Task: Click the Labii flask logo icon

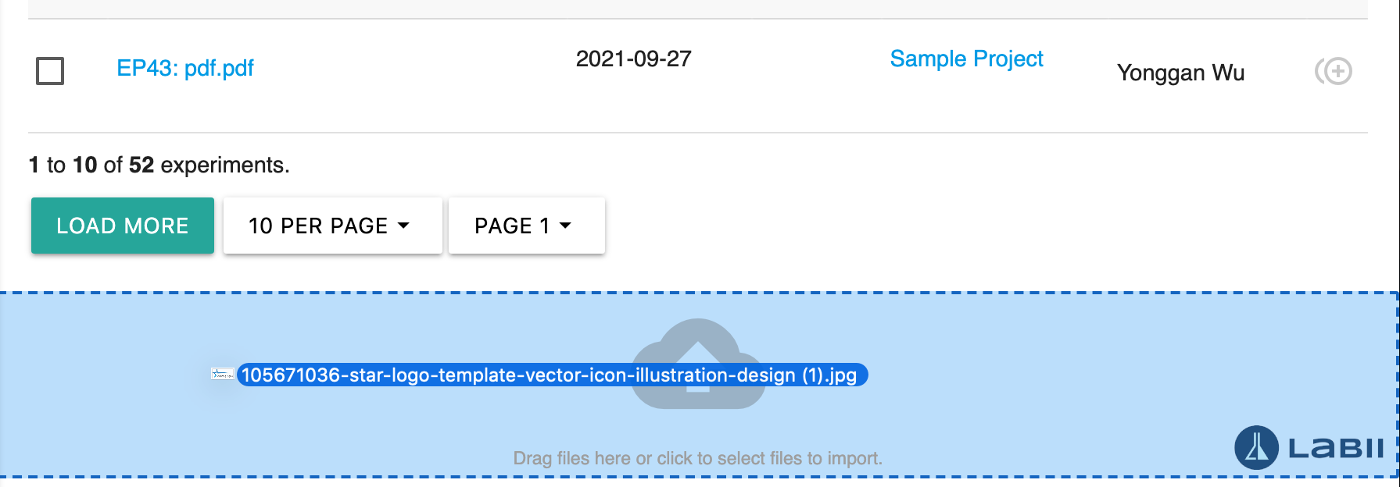Action: (x=1256, y=447)
